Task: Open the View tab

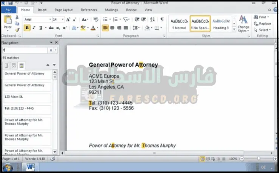Action: 148,10
